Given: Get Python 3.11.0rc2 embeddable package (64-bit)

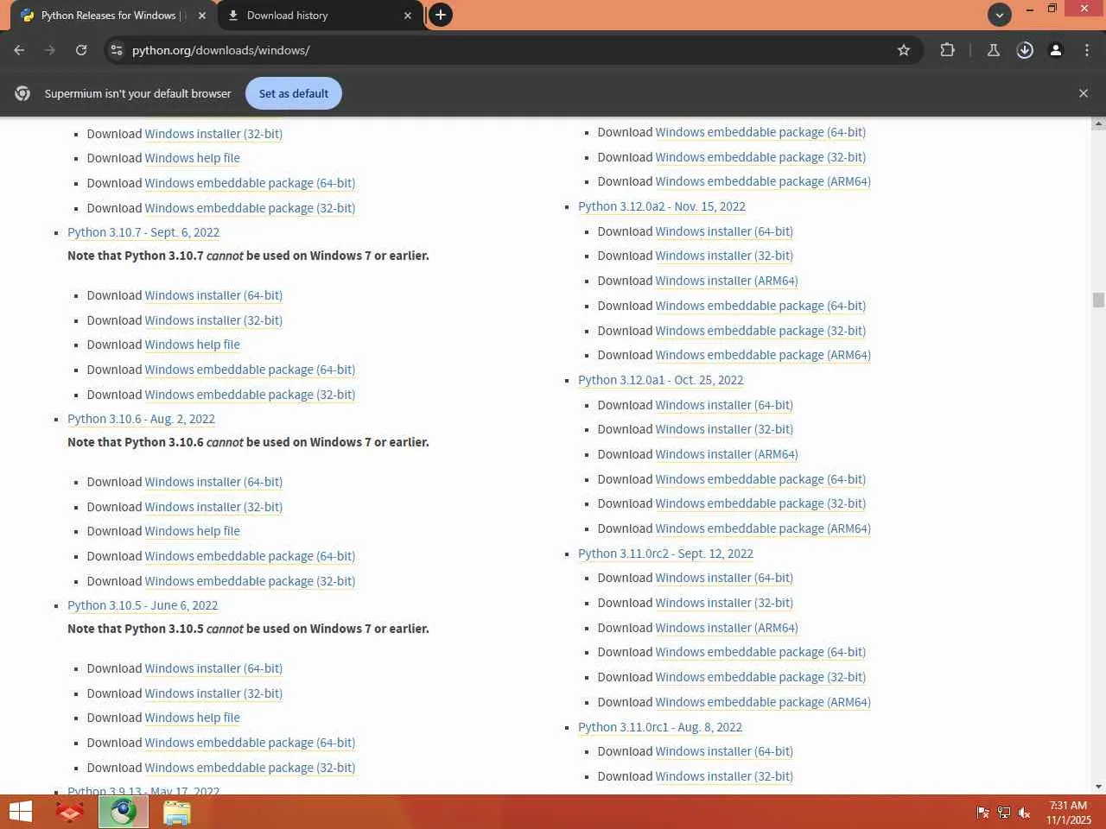Looking at the screenshot, I should (760, 652).
